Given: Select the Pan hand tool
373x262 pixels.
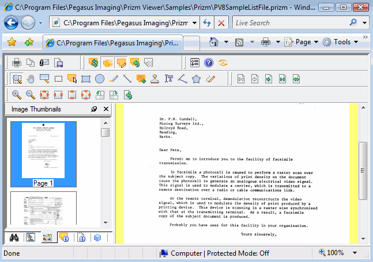Looking at the screenshot, I should pyautogui.click(x=31, y=79).
